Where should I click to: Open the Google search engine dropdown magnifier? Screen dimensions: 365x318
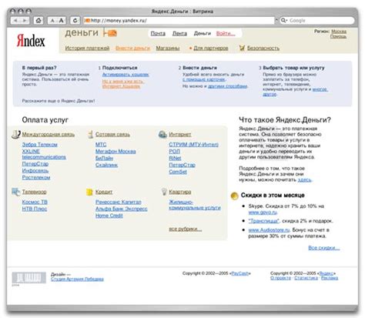pyautogui.click(x=283, y=20)
